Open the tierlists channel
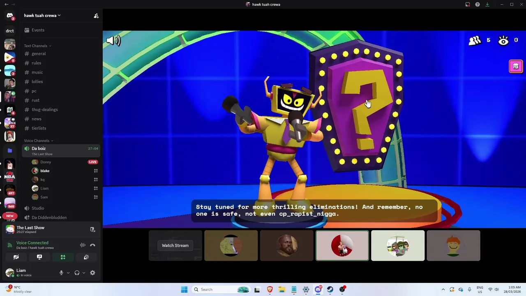 (x=61, y=128)
